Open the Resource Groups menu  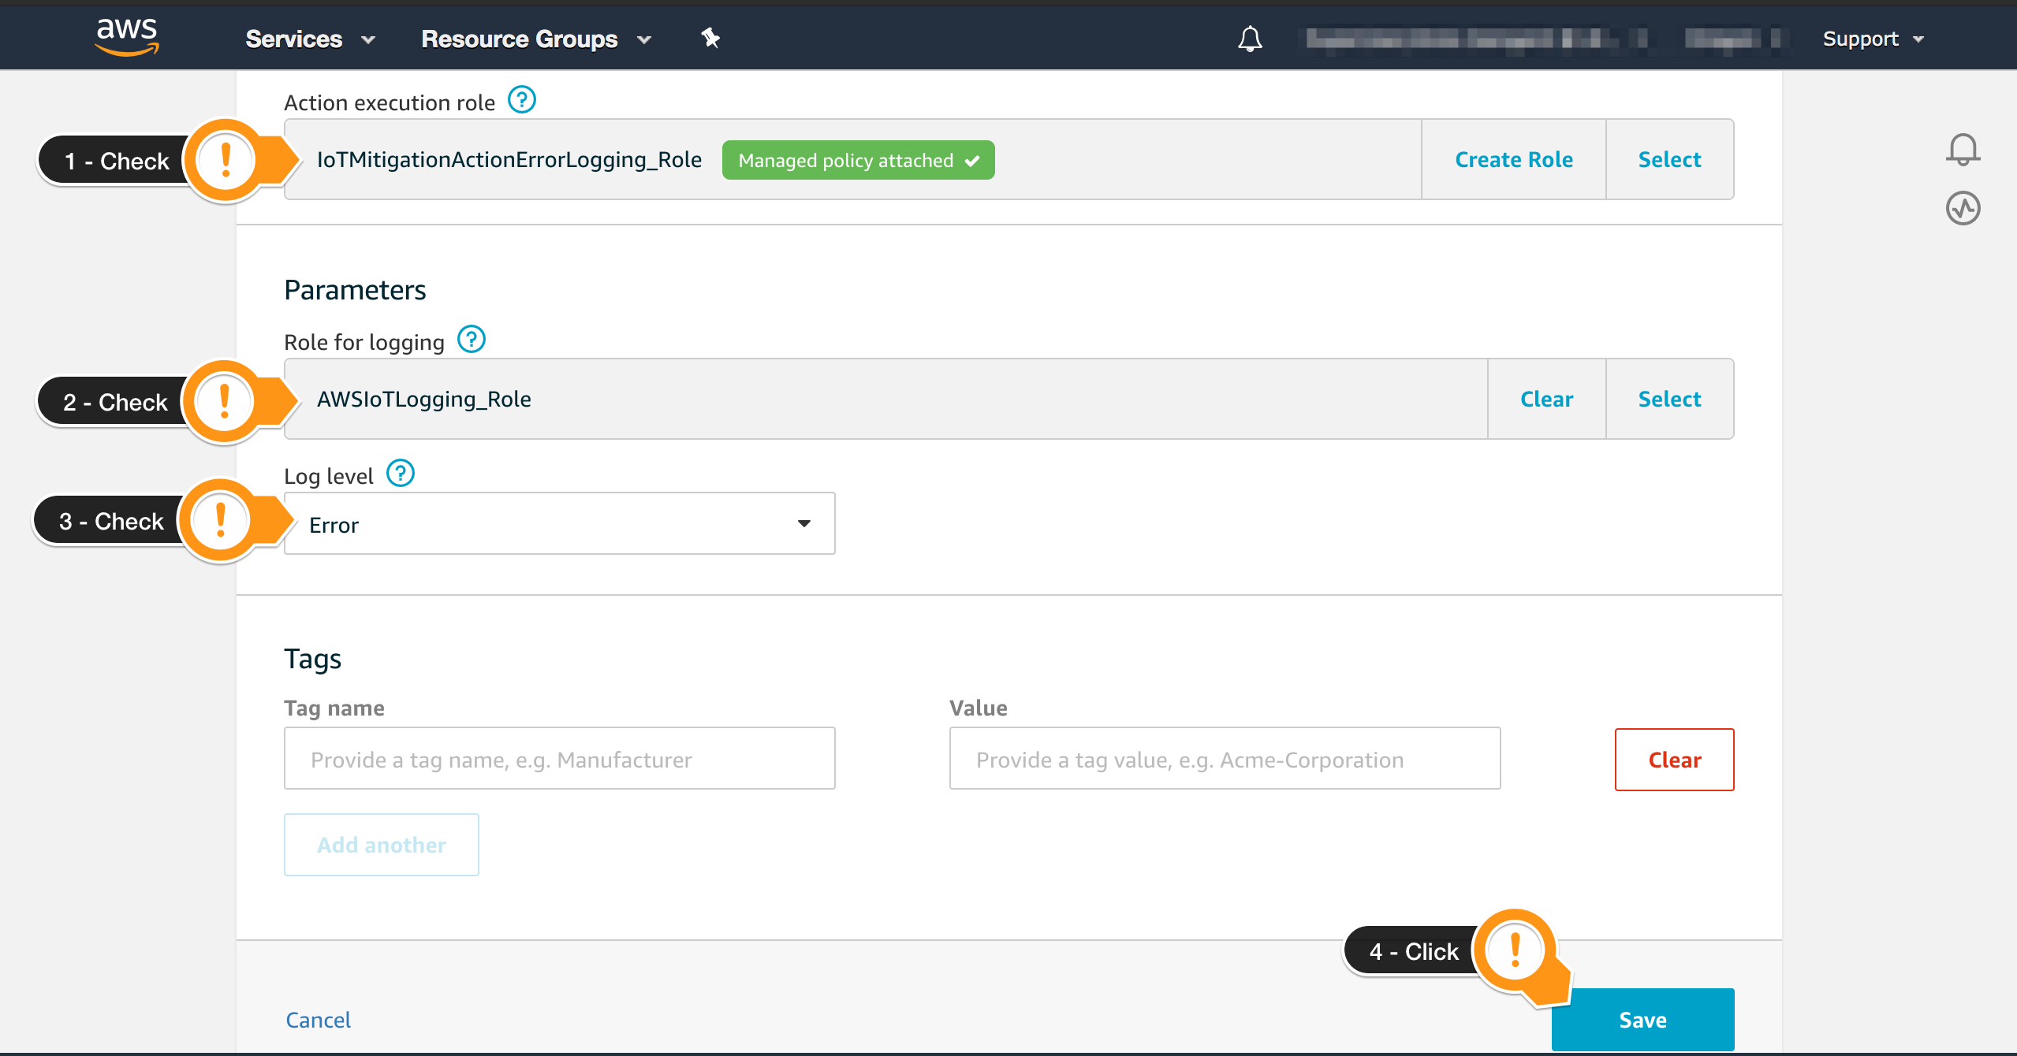536,39
